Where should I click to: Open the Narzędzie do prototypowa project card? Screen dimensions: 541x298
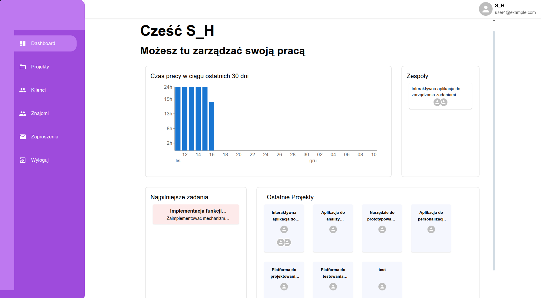(x=382, y=228)
